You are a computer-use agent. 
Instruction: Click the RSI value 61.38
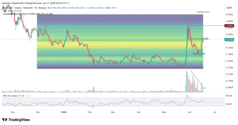(x=21, y=96)
